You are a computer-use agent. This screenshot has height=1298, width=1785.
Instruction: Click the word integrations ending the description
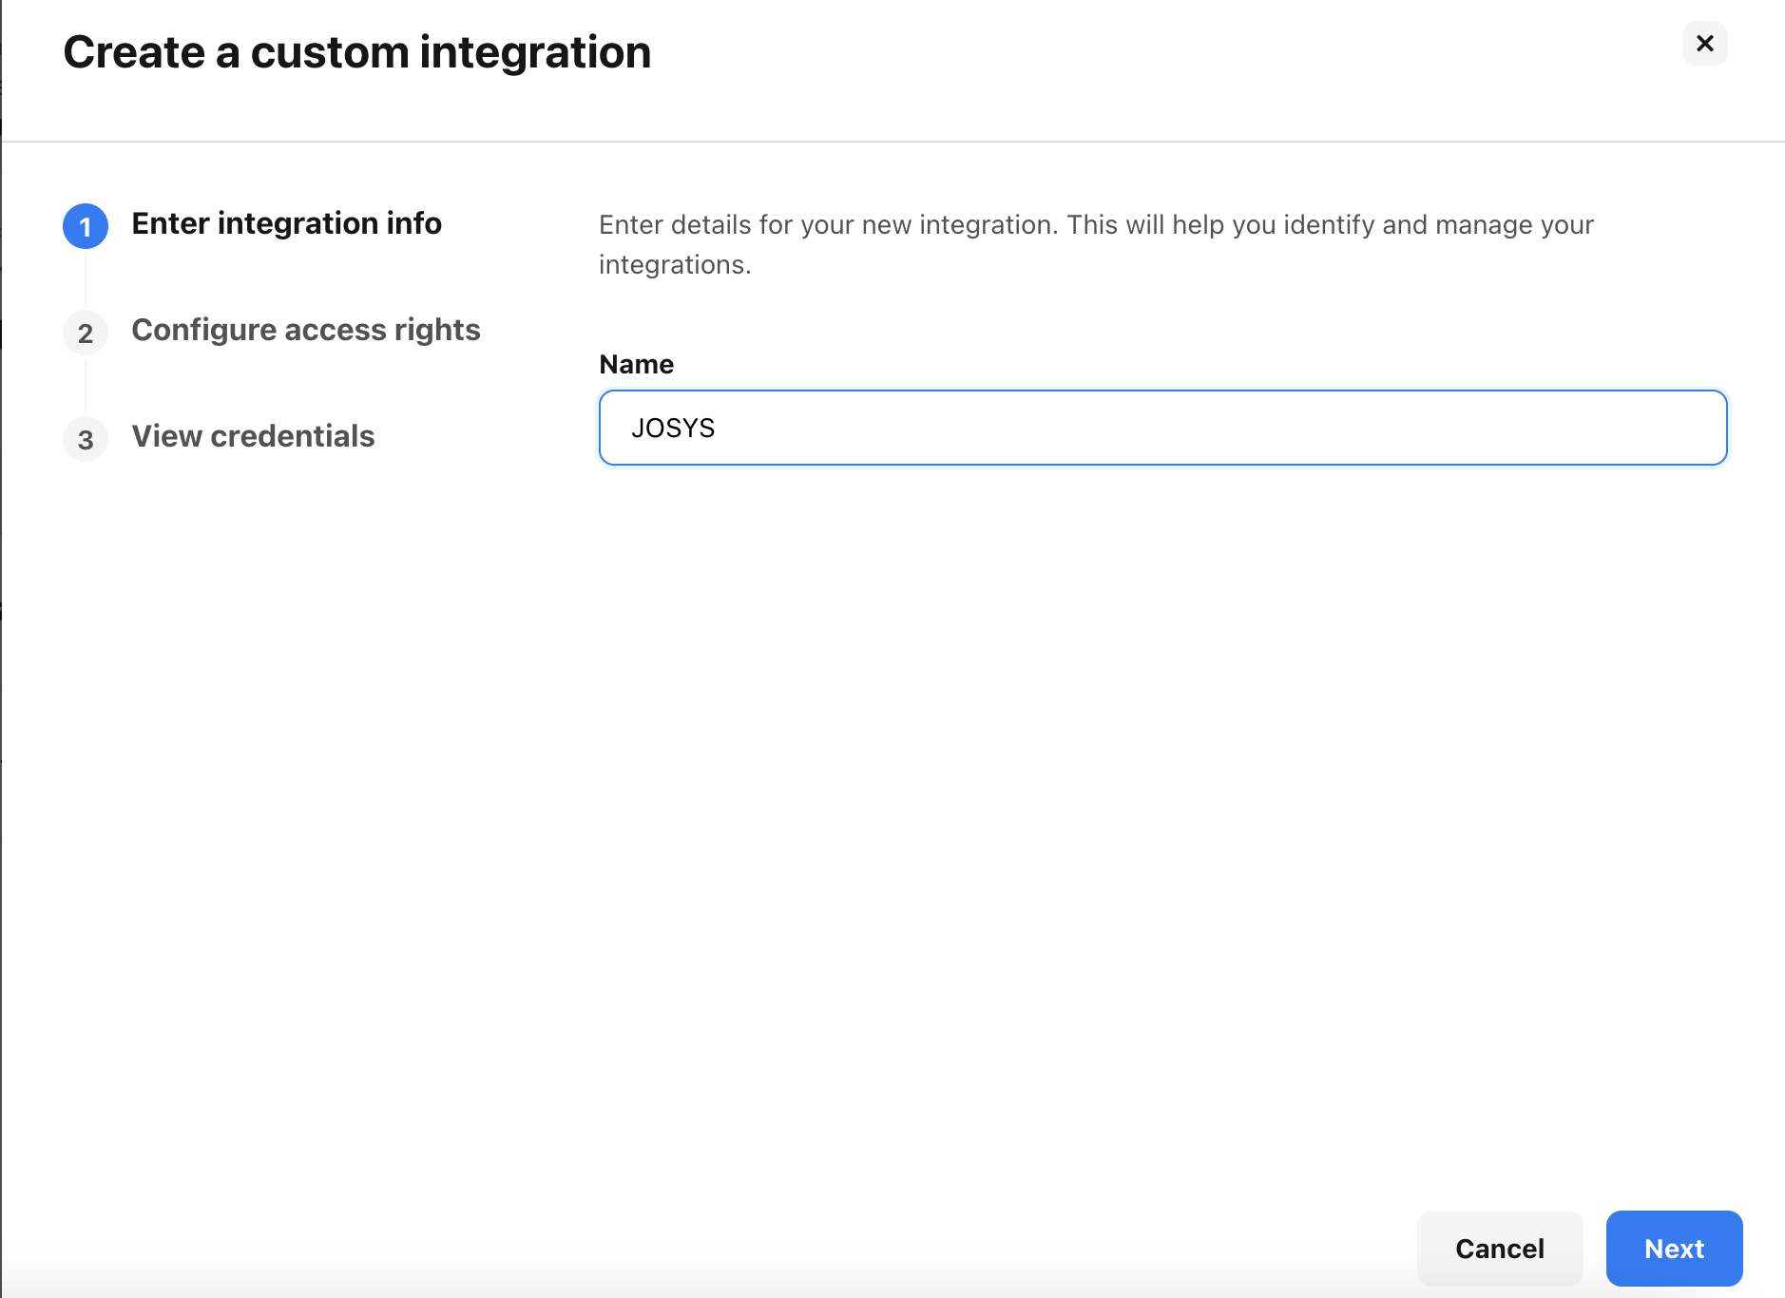pos(674,265)
